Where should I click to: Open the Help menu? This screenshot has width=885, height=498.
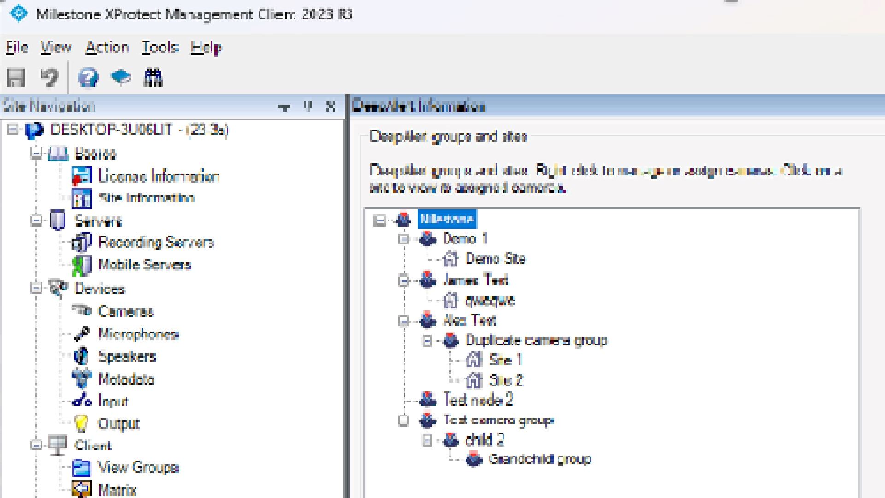point(206,47)
